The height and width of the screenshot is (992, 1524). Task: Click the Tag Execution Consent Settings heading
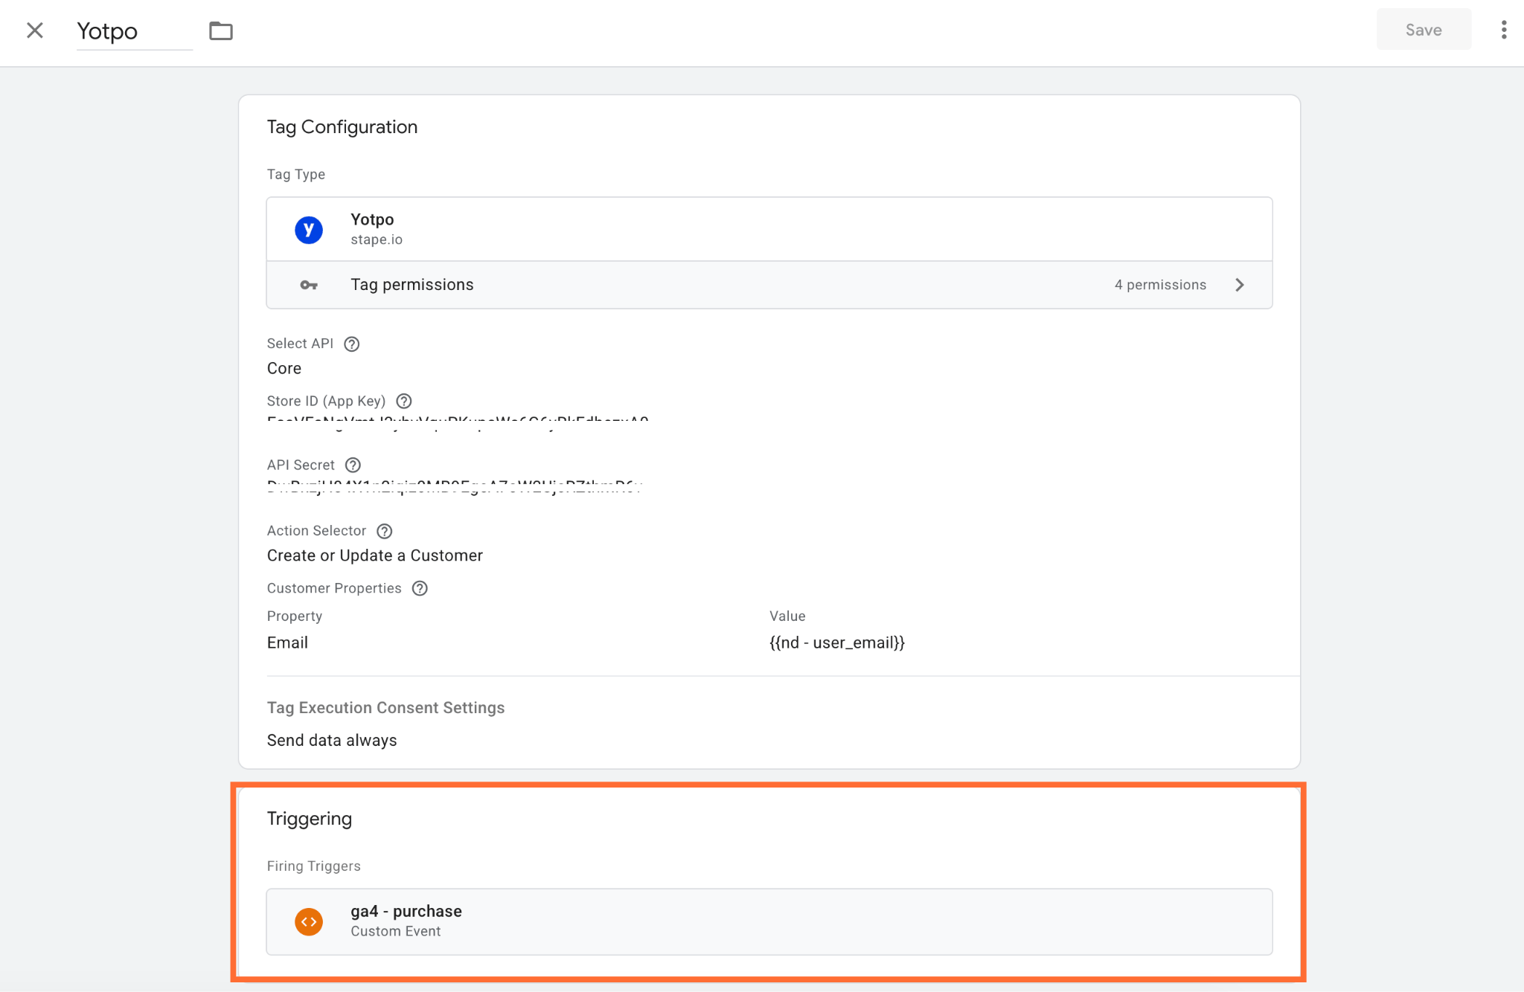point(385,707)
